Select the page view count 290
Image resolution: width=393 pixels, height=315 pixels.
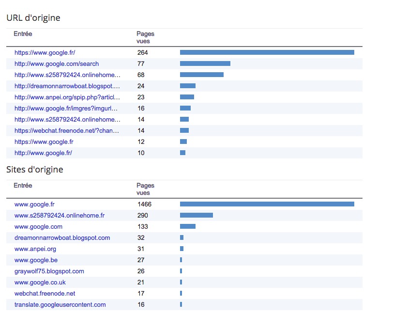point(143,215)
